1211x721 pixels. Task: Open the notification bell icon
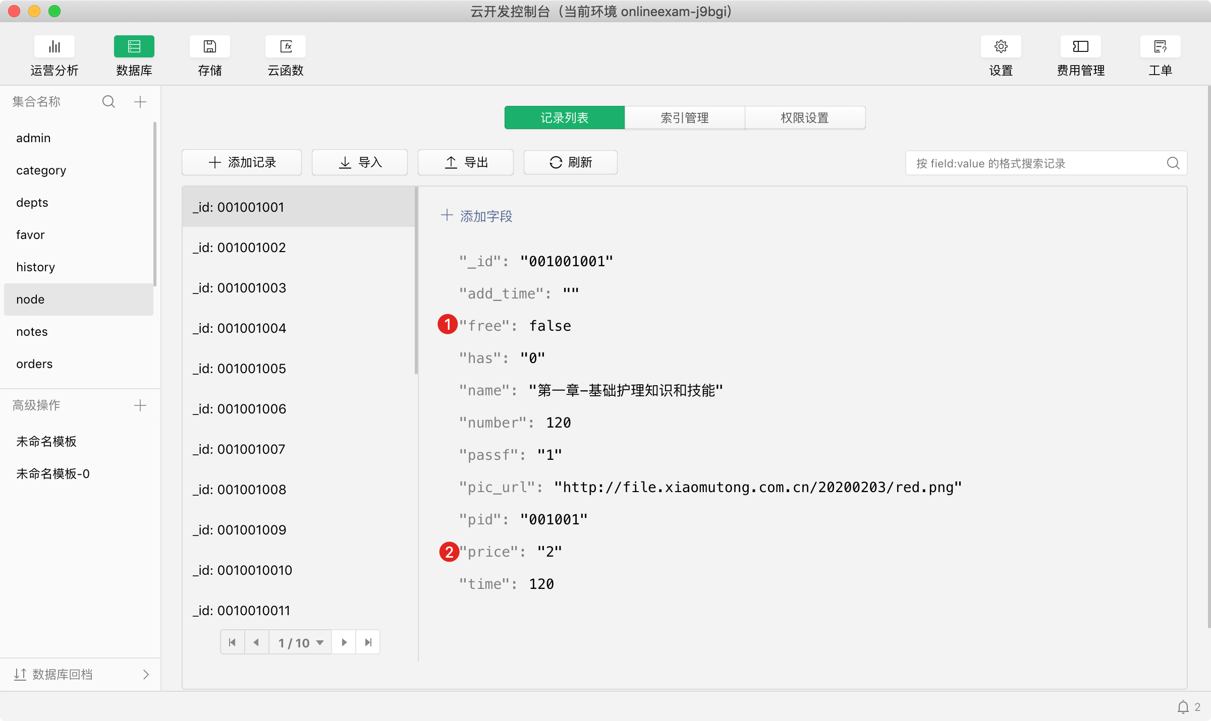[1183, 707]
